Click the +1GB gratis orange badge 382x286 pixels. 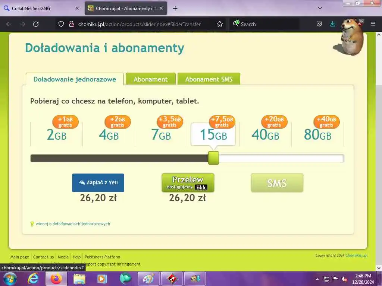(65, 122)
